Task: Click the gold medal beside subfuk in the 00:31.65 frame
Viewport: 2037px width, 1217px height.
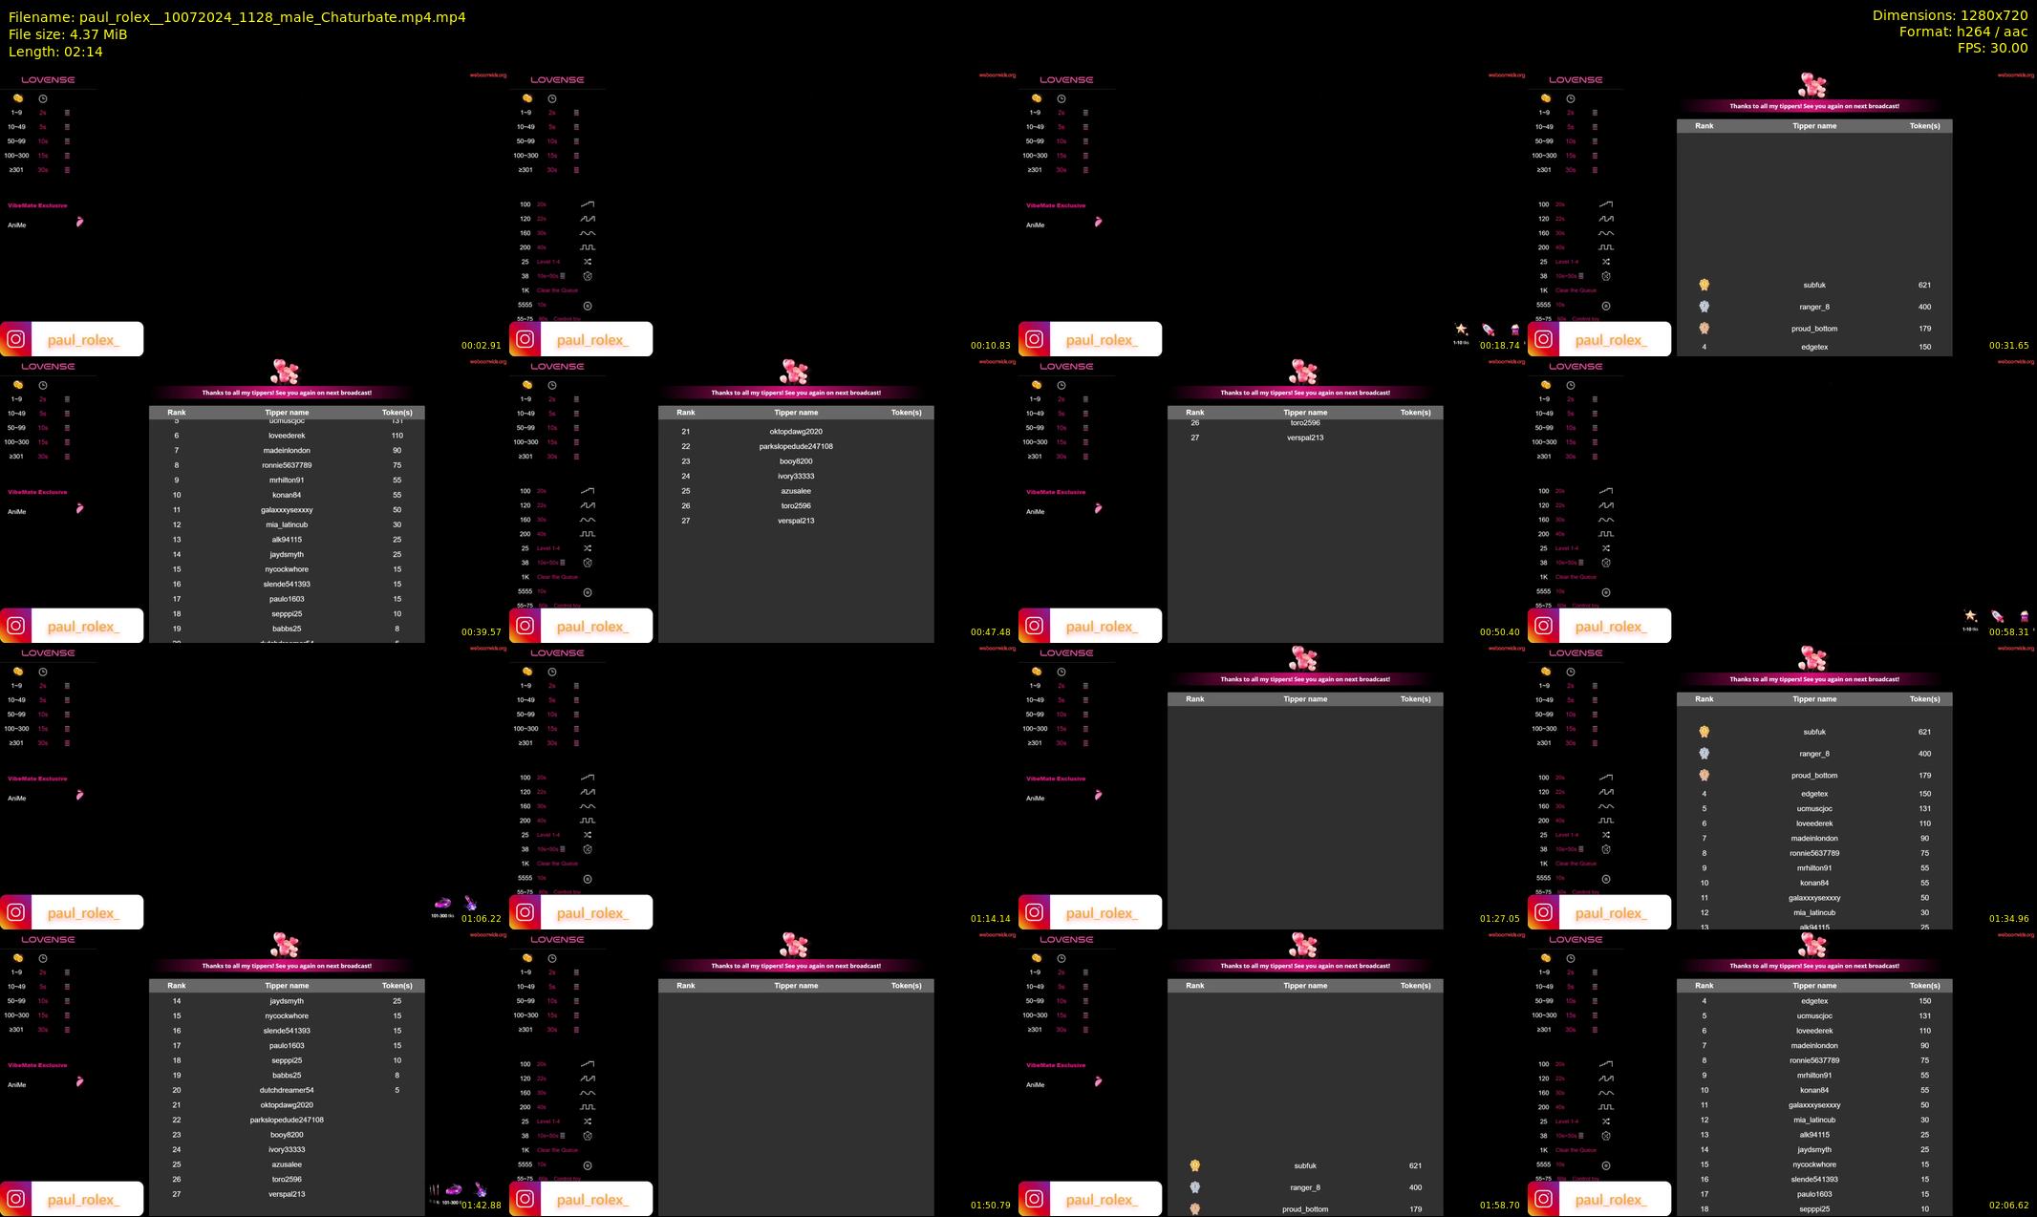Action: tap(1704, 285)
